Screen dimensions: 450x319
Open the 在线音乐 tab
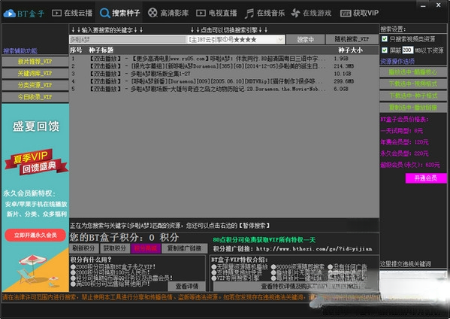tap(264, 13)
